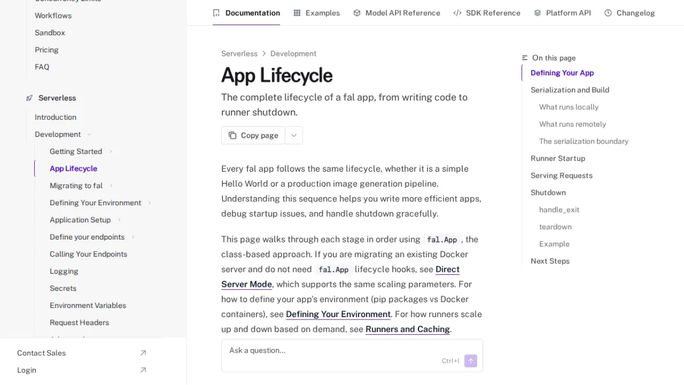Click the Model API Reference cube icon
684x385 pixels.
(x=357, y=13)
